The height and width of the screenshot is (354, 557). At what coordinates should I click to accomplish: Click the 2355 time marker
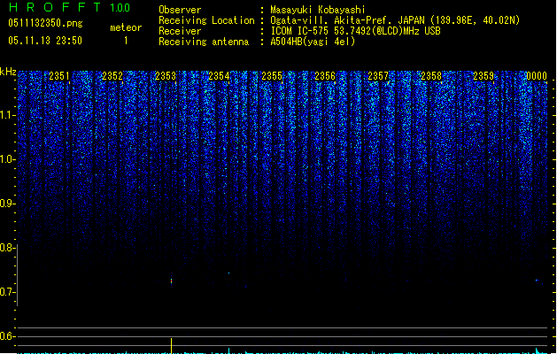[272, 76]
